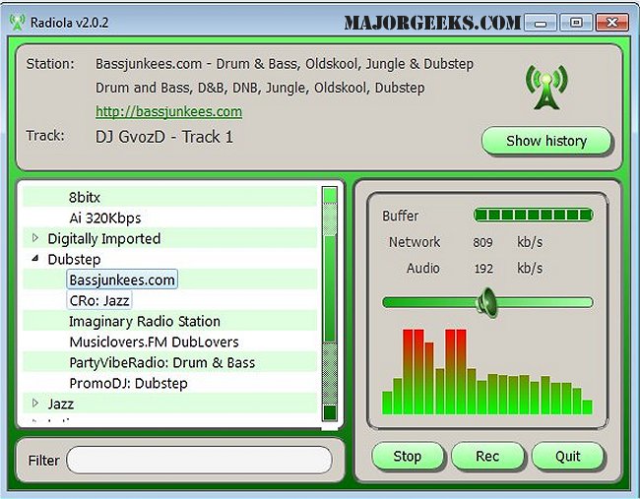Click the Filter text field
640x499 pixels.
199,460
